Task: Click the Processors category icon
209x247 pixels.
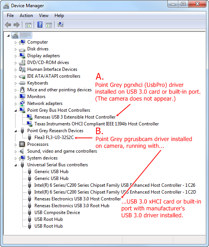Action: click(22, 144)
